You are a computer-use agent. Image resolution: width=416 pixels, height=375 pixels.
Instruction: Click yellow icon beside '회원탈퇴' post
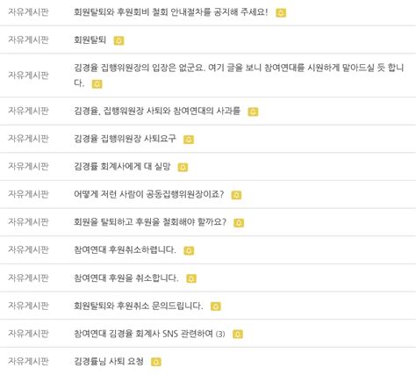[118, 40]
